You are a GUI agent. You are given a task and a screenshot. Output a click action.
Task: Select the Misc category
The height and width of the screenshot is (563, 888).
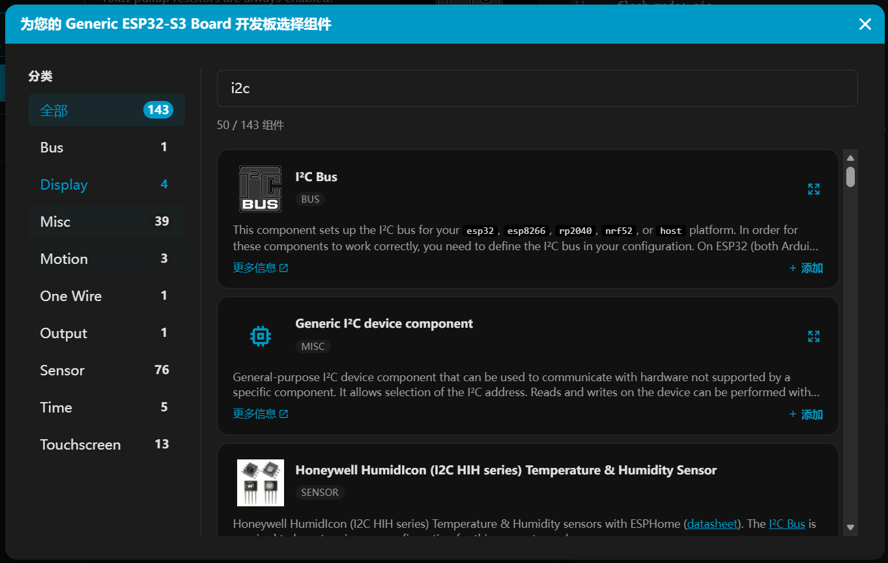coord(107,222)
